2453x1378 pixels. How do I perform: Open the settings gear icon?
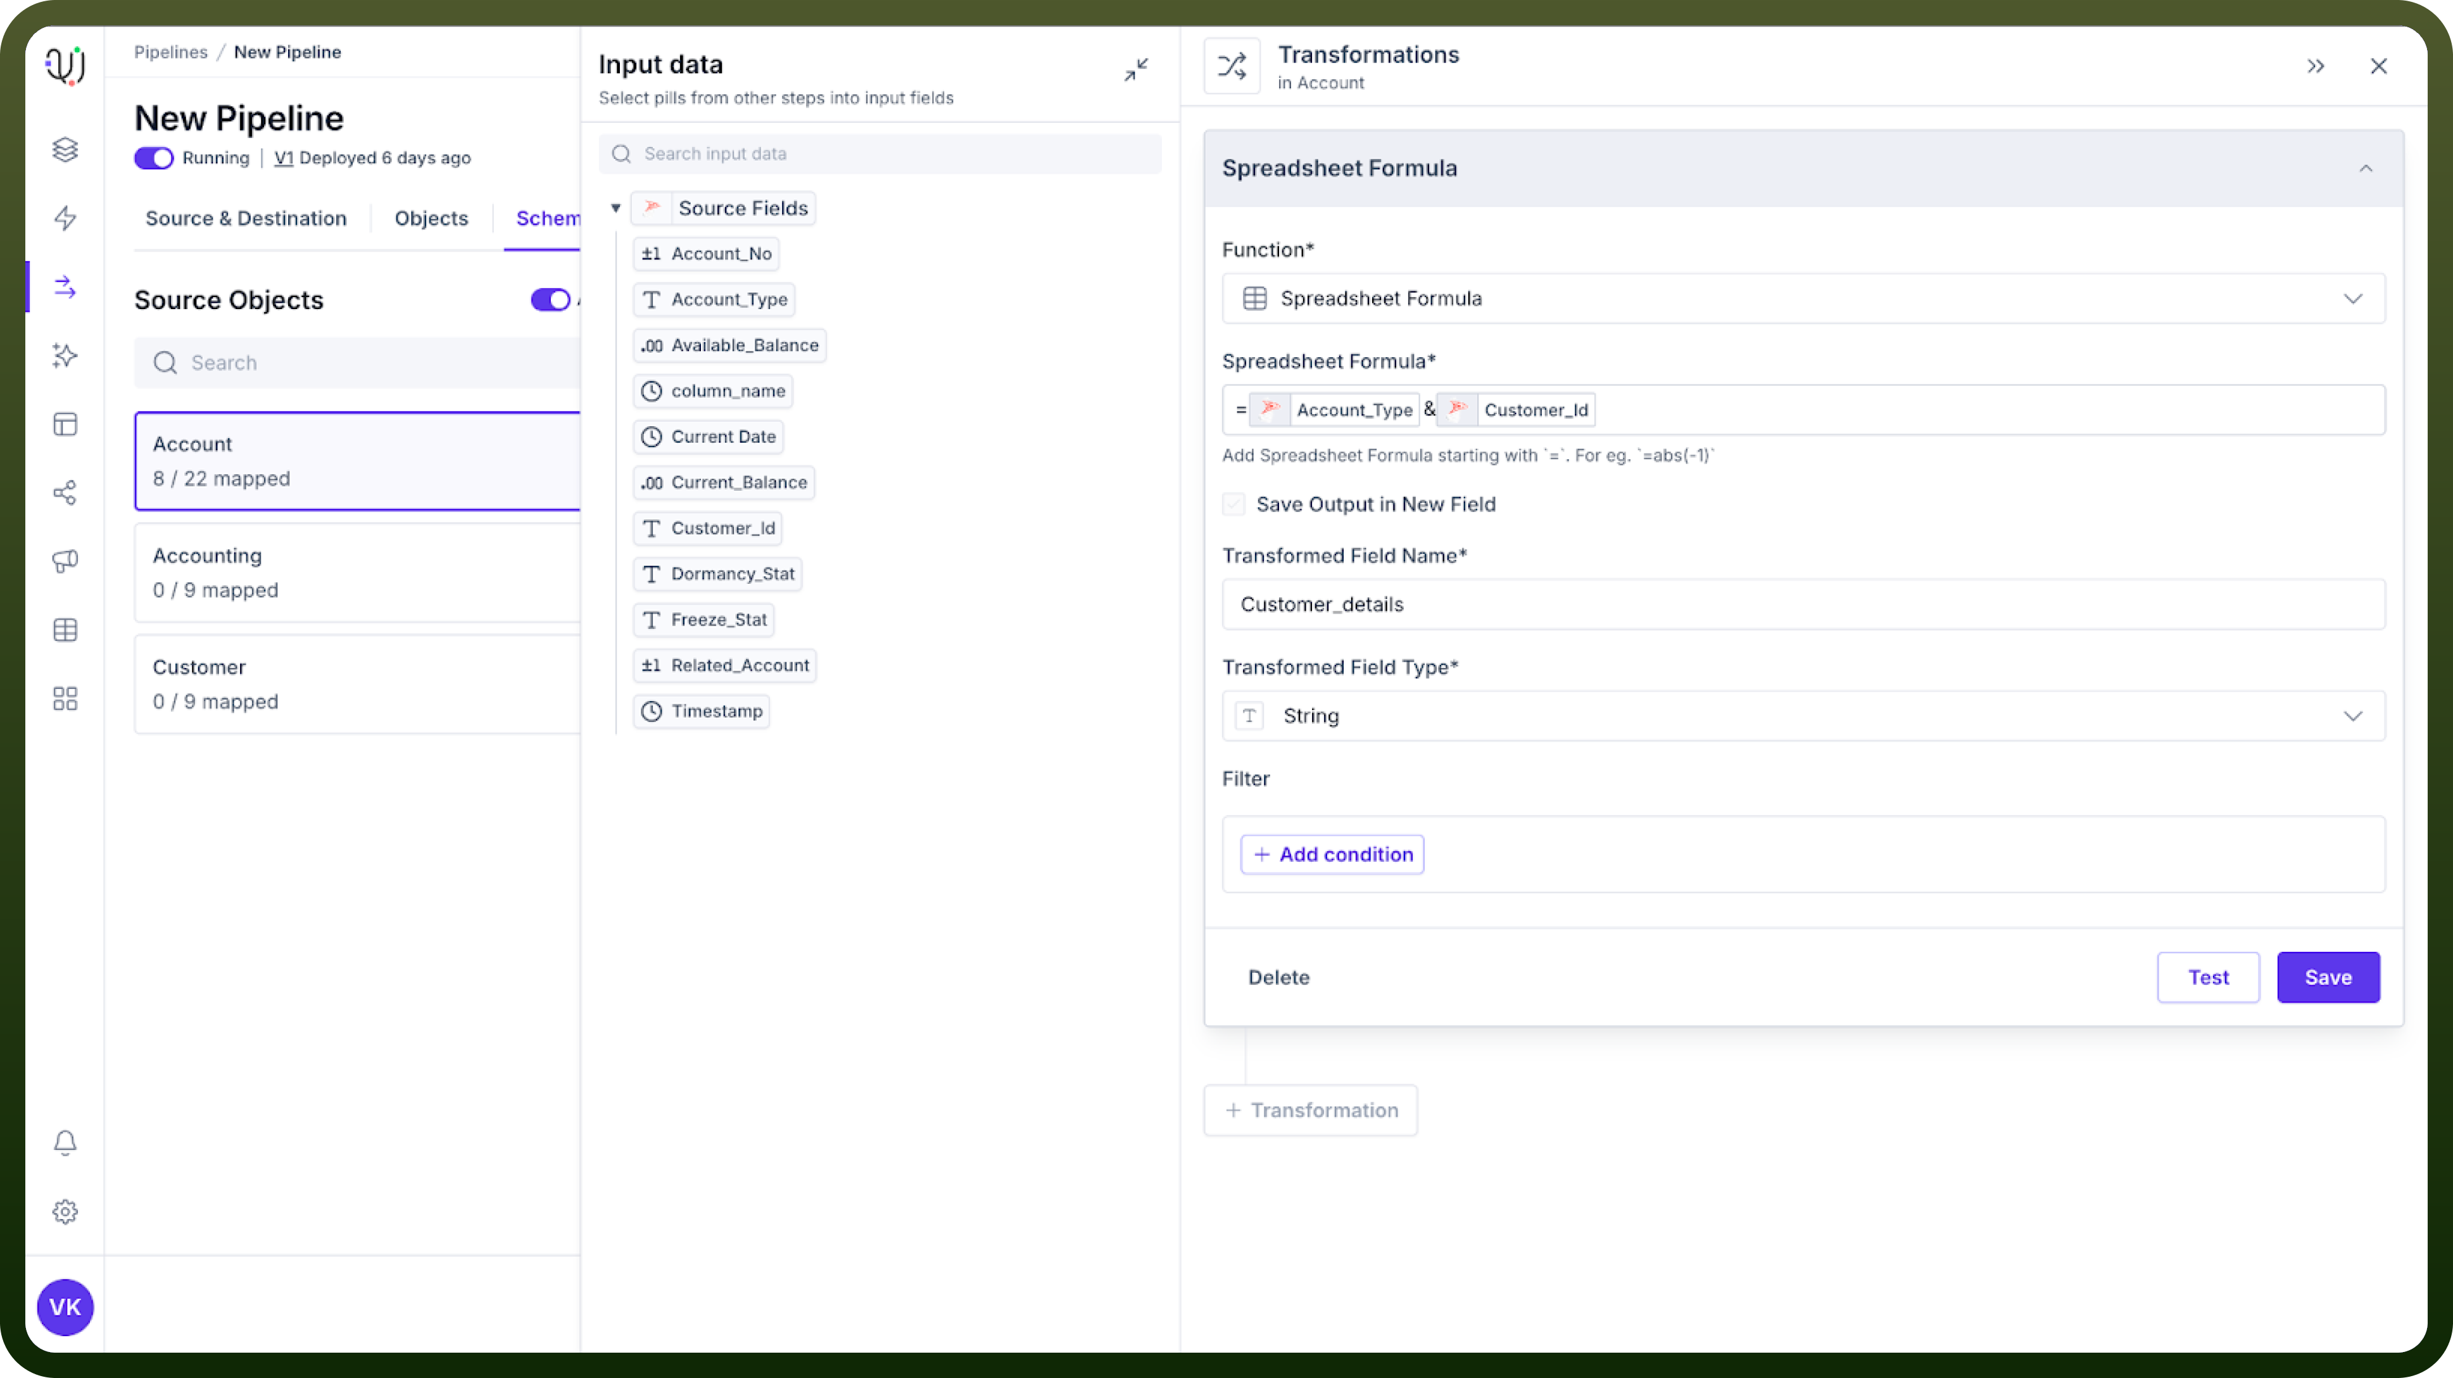click(x=65, y=1211)
